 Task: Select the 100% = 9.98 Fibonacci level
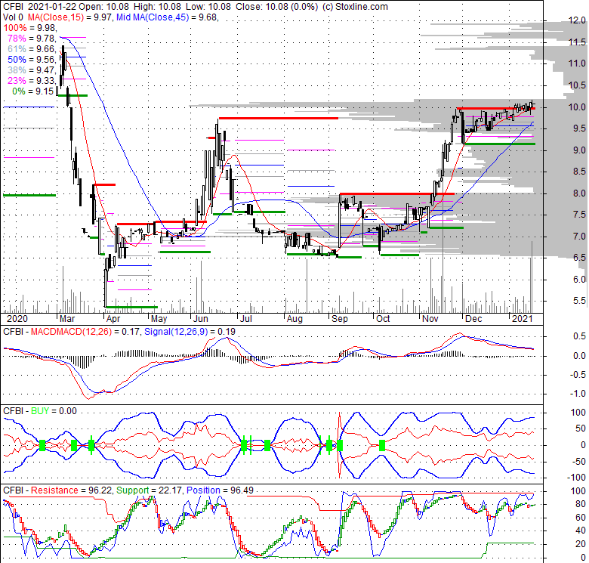point(30,28)
